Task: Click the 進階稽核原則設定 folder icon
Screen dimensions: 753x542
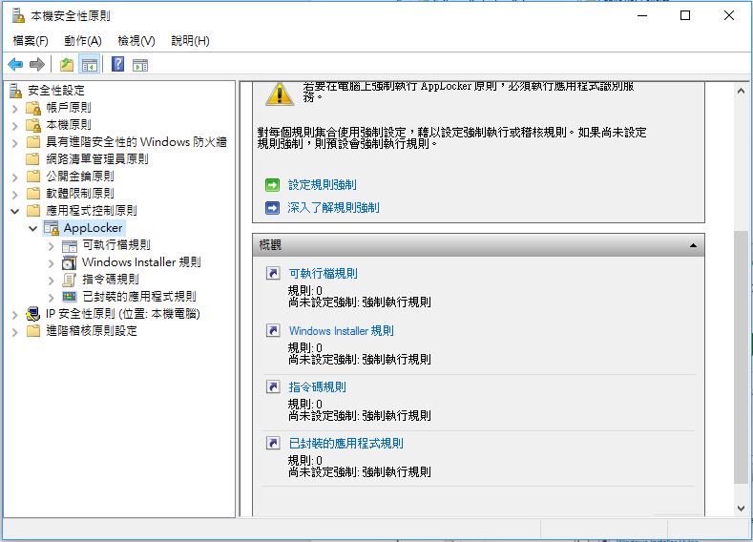Action: [33, 331]
